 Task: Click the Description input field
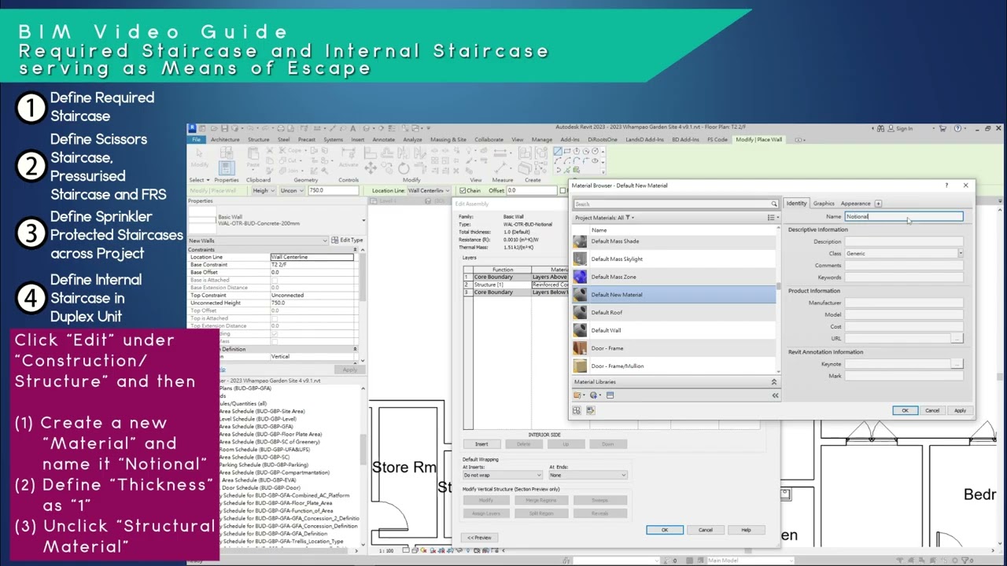point(904,241)
